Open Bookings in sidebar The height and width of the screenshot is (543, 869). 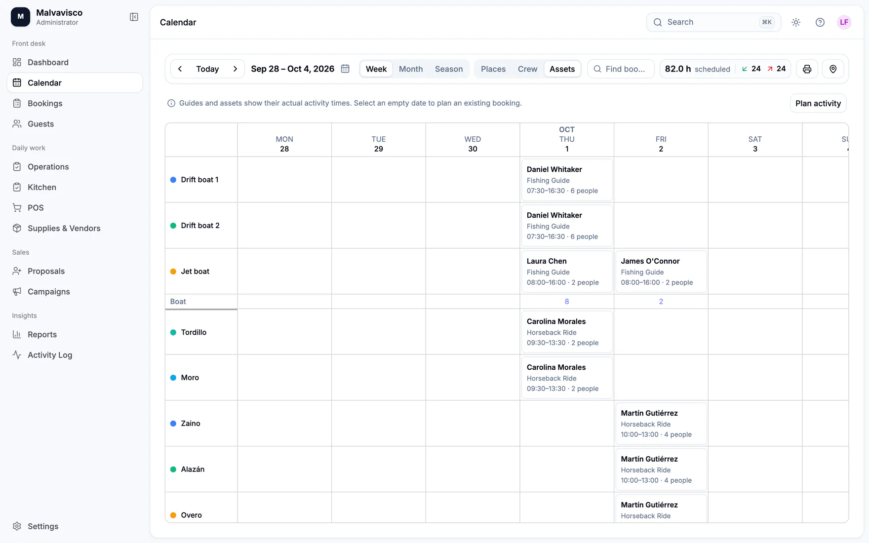[75, 103]
